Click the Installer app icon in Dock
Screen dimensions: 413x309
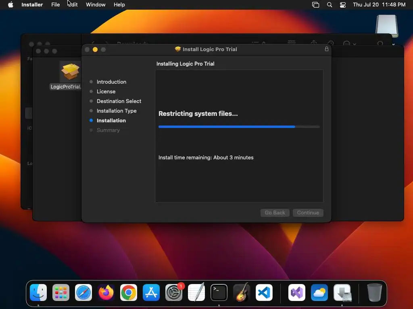342,293
